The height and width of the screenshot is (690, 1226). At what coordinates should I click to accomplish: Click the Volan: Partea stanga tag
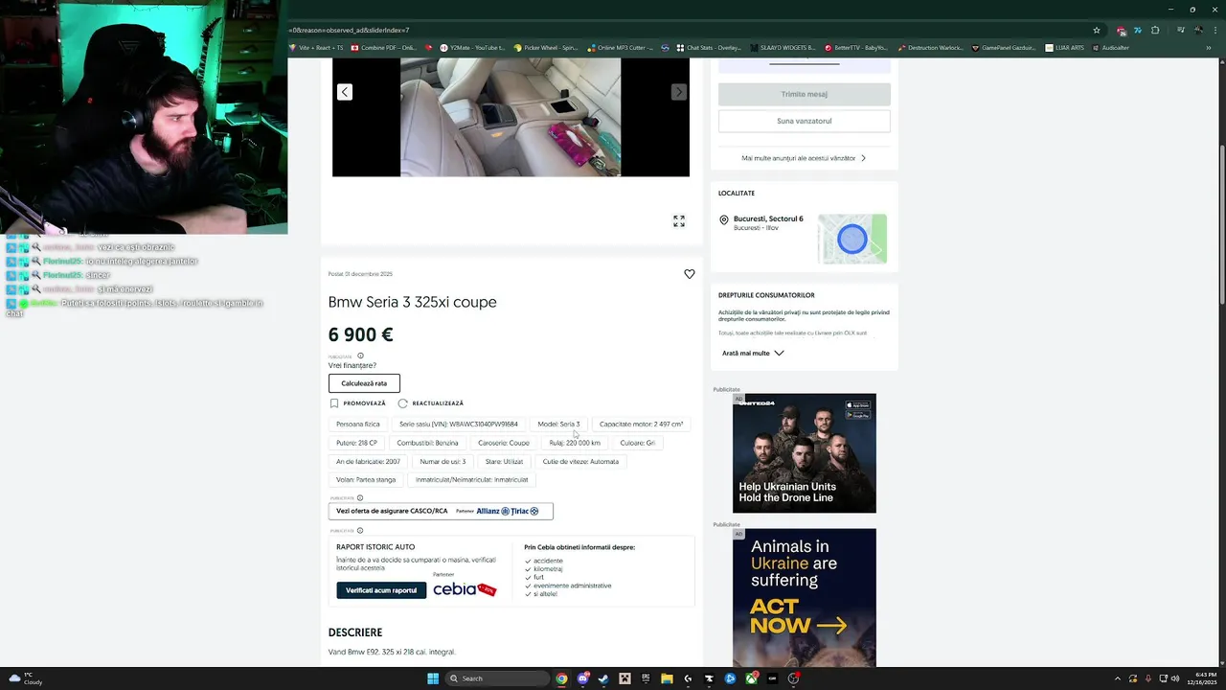pyautogui.click(x=366, y=480)
